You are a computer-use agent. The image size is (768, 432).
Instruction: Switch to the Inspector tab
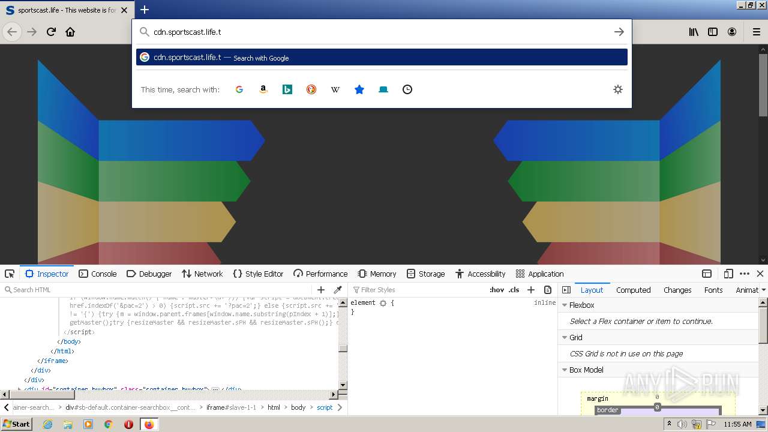[x=47, y=274]
